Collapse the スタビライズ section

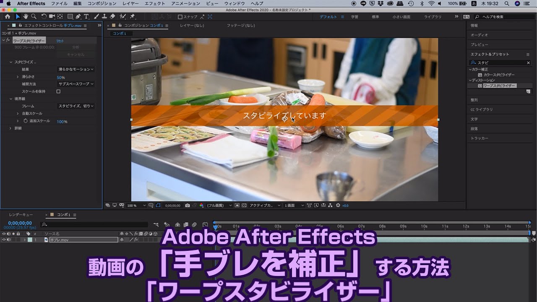[11, 62]
